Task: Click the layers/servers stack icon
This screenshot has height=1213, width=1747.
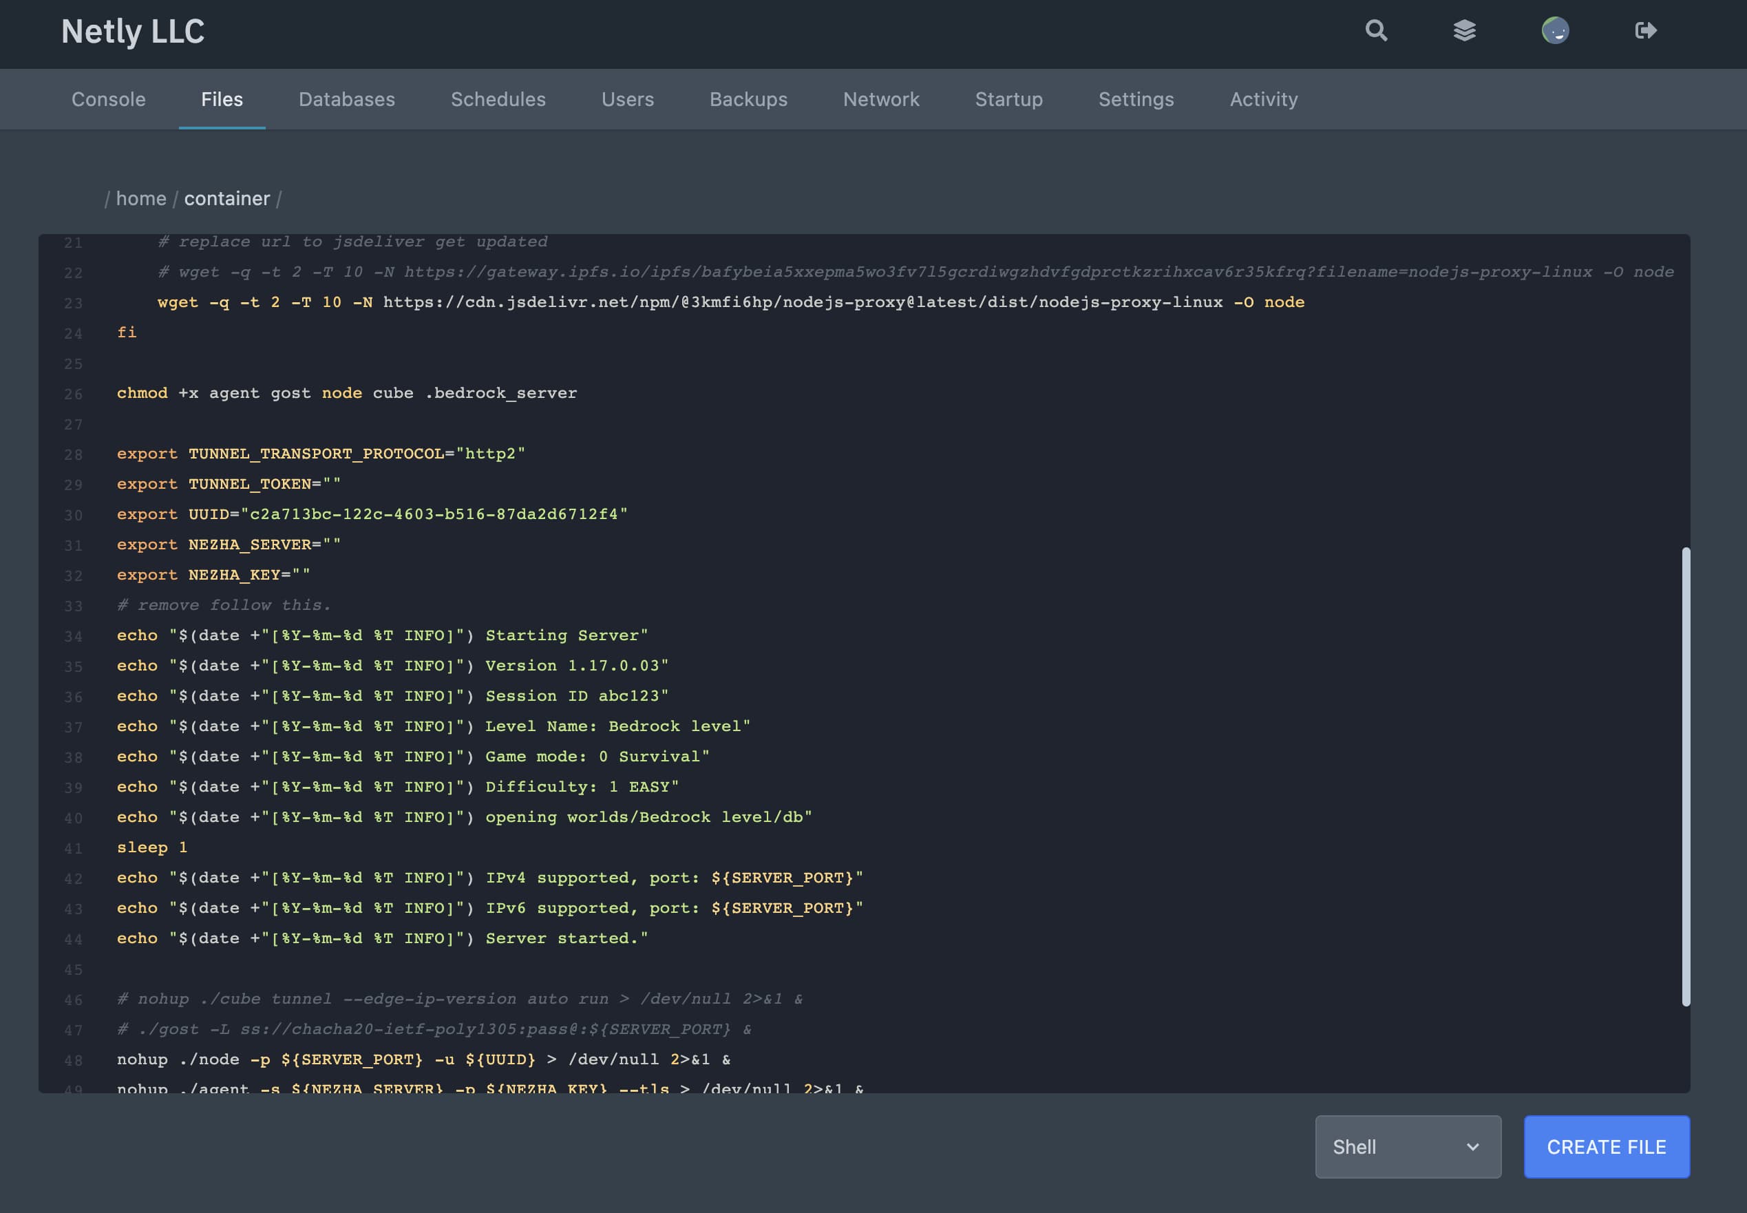Action: (x=1464, y=30)
